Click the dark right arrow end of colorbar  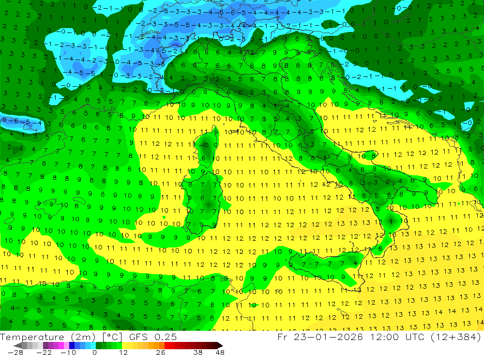pyautogui.click(x=220, y=346)
